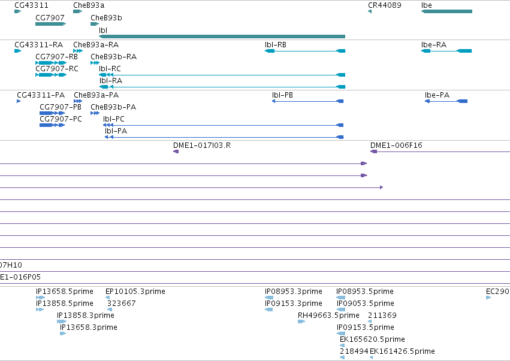Click EST IP13858.5prime label
Image resolution: width=510 pixels, height=361 pixels.
click(65, 304)
